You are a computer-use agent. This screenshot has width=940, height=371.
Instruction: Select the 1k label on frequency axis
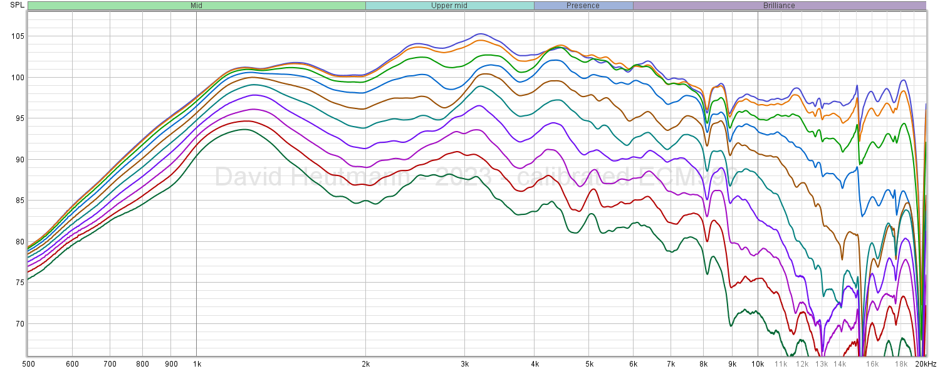[196, 364]
